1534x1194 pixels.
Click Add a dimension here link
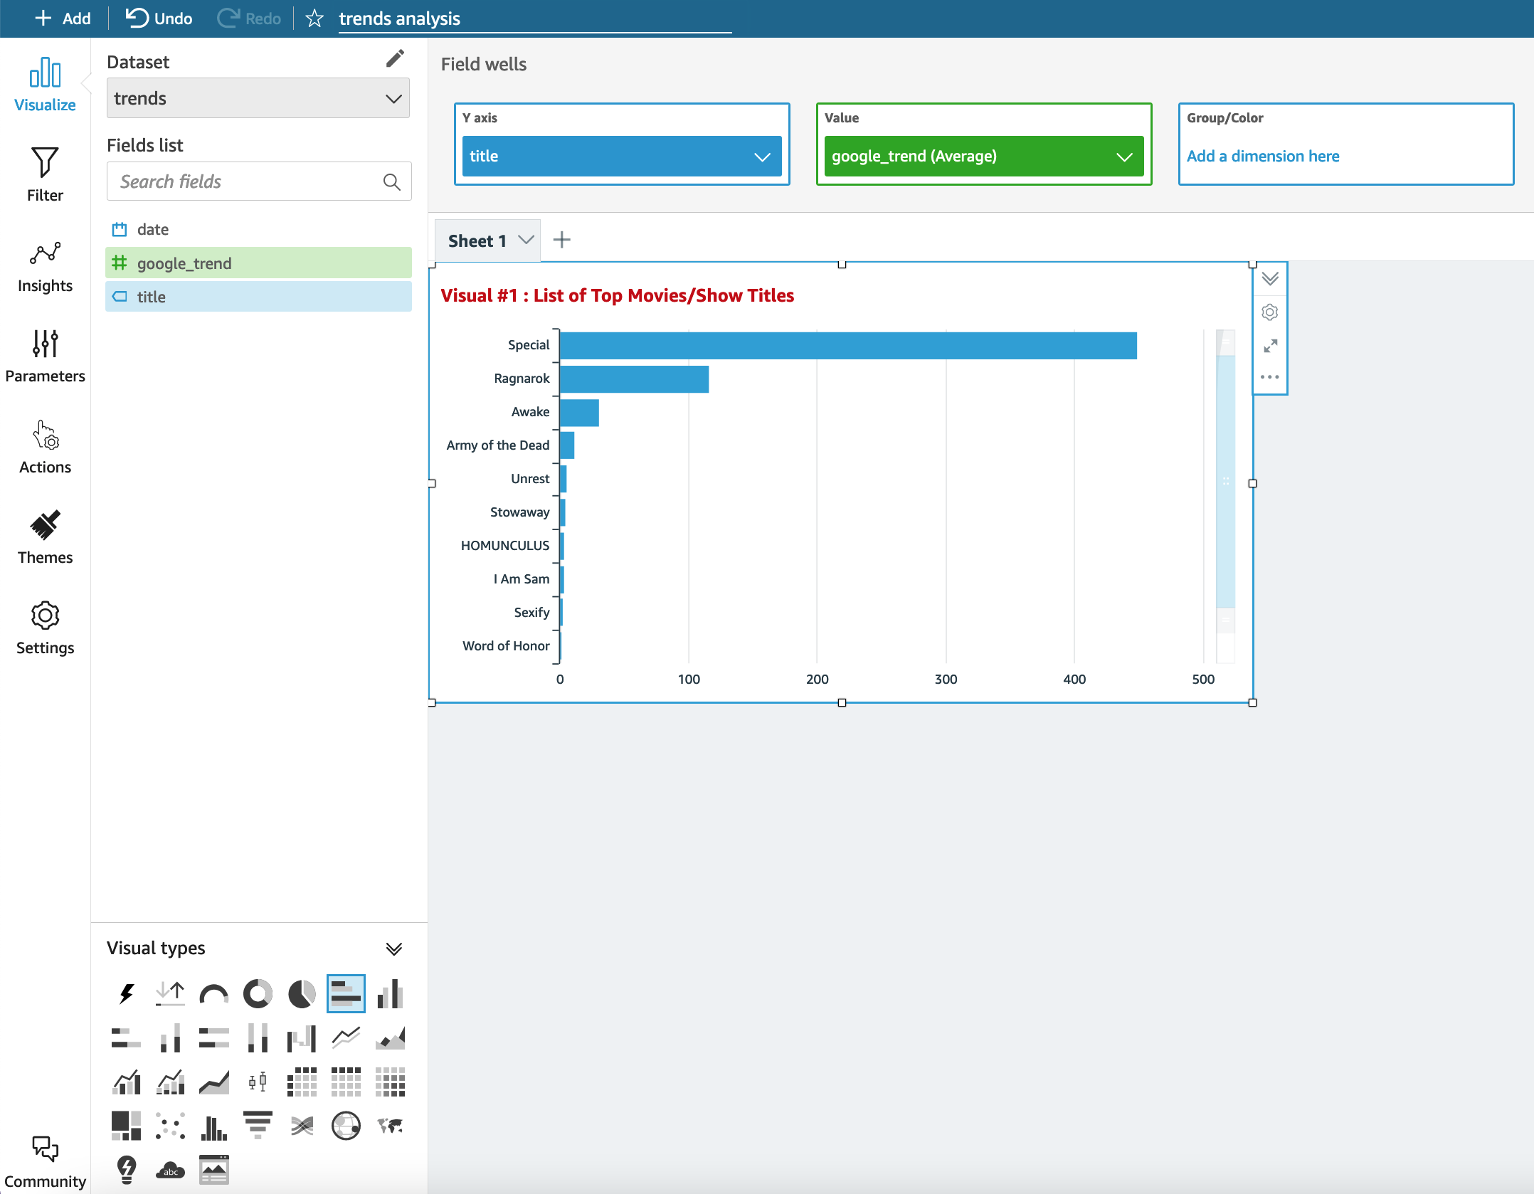pos(1262,157)
